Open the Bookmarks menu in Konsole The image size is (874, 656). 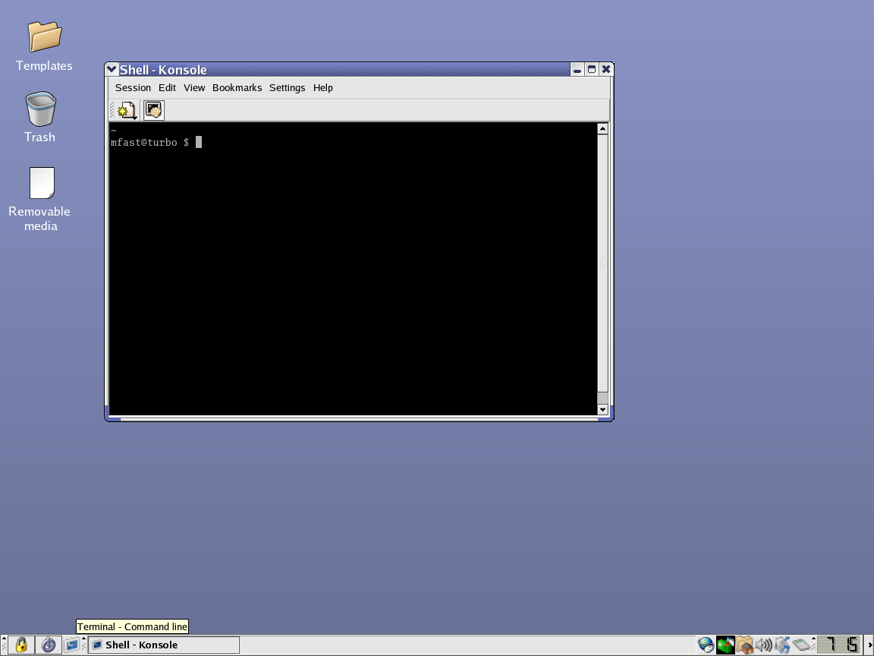tap(237, 87)
